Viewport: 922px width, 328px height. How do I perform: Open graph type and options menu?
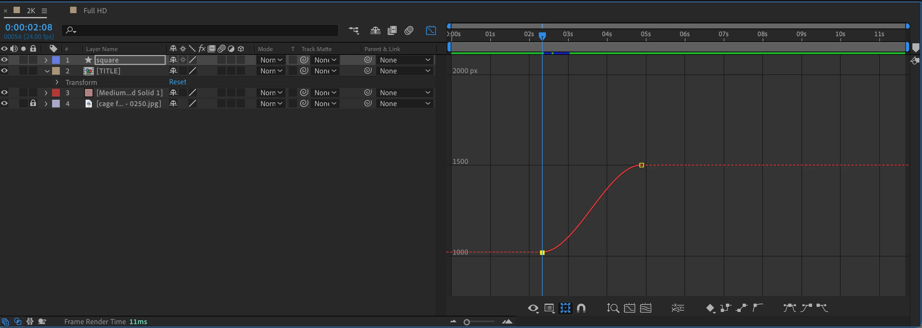[549, 308]
